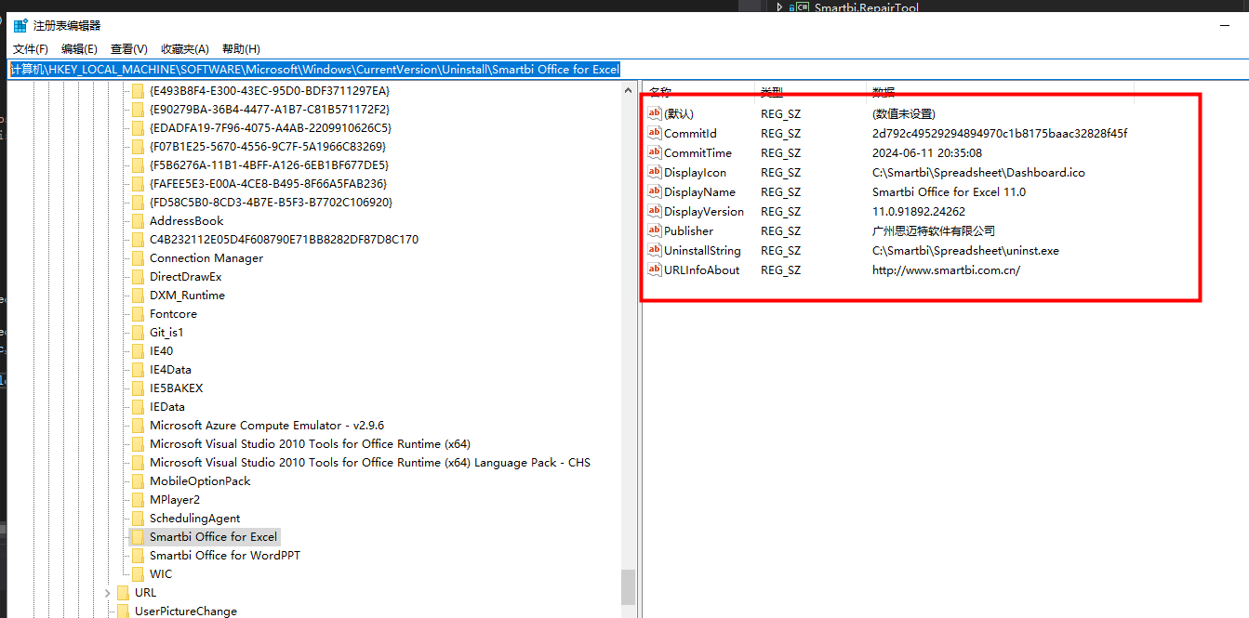Click the AddressBook folder icon
Viewport: 1249px width, 618px height.
[138, 221]
